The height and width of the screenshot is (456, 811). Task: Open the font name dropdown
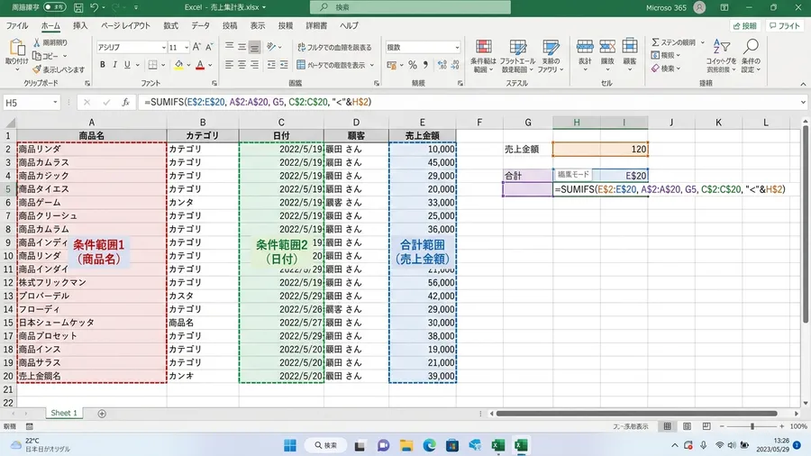click(x=163, y=47)
